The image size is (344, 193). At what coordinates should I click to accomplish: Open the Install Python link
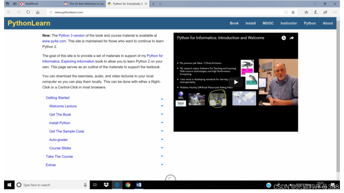[60, 123]
